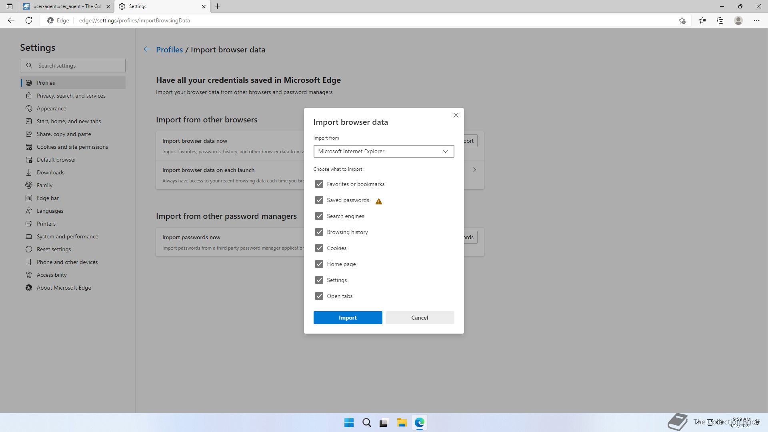Uncheck Home page

319,264
